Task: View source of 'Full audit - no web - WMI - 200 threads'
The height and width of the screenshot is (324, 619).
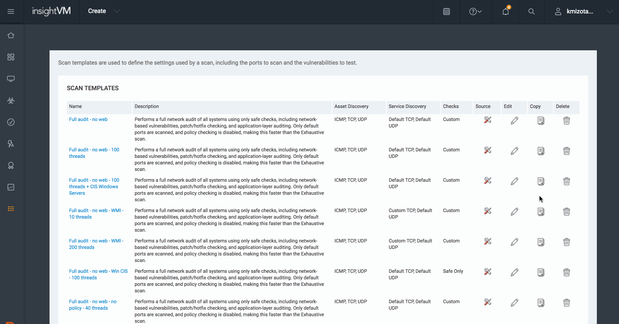Action: [487, 241]
